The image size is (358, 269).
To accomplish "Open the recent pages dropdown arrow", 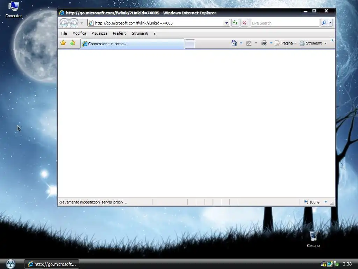I will pyautogui.click(x=81, y=23).
